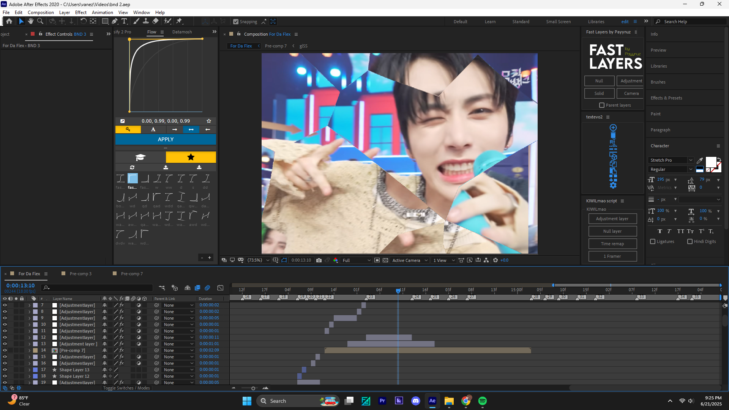Select the Eraser tool
Screen dimensions: 729x410
point(156,21)
